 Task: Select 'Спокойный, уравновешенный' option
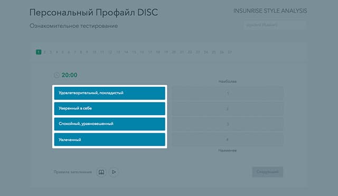[x=110, y=124]
